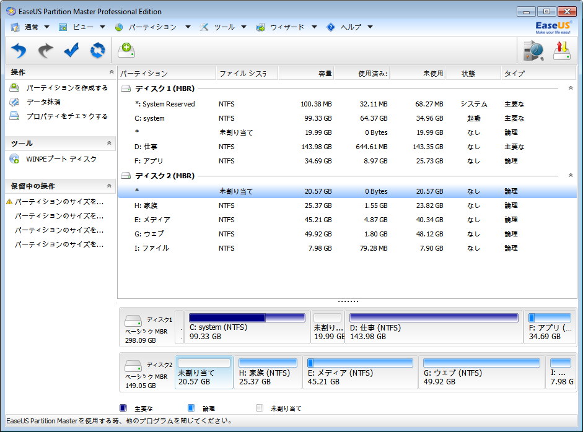Screen dimensions: 583x432
Task: Click the Undo arrow toolbar icon
Action: click(x=19, y=50)
